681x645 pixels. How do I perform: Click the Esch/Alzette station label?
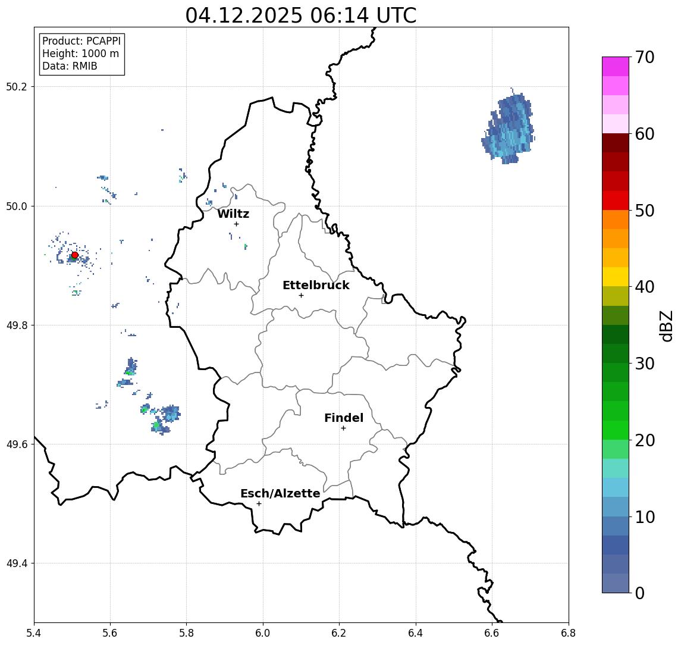pos(280,493)
